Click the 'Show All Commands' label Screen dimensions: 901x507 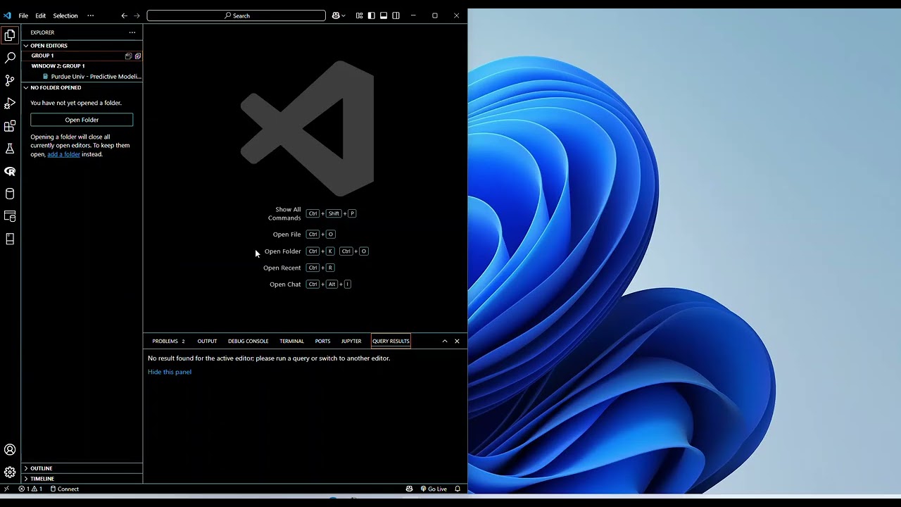point(284,213)
